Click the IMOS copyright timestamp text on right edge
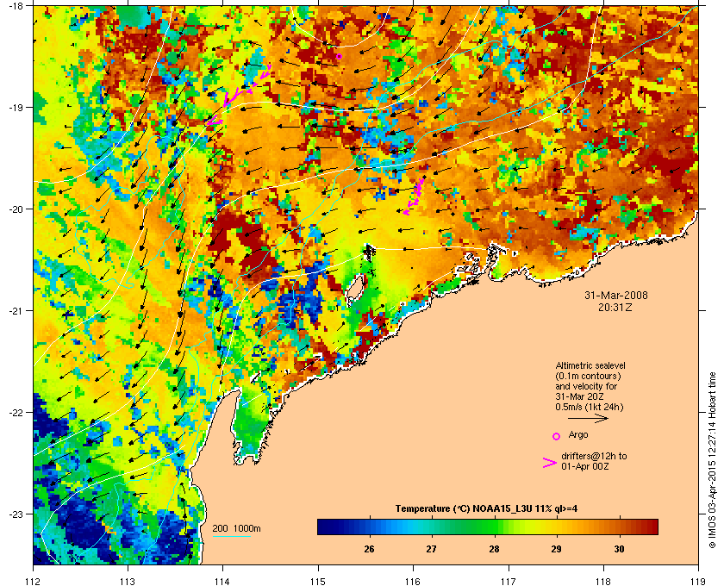This screenshot has width=724, height=586. coord(713,461)
